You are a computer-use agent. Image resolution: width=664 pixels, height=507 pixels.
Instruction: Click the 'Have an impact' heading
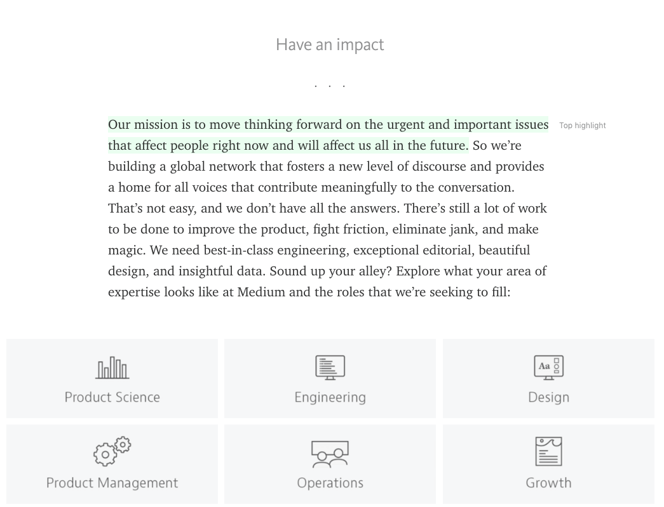click(330, 45)
